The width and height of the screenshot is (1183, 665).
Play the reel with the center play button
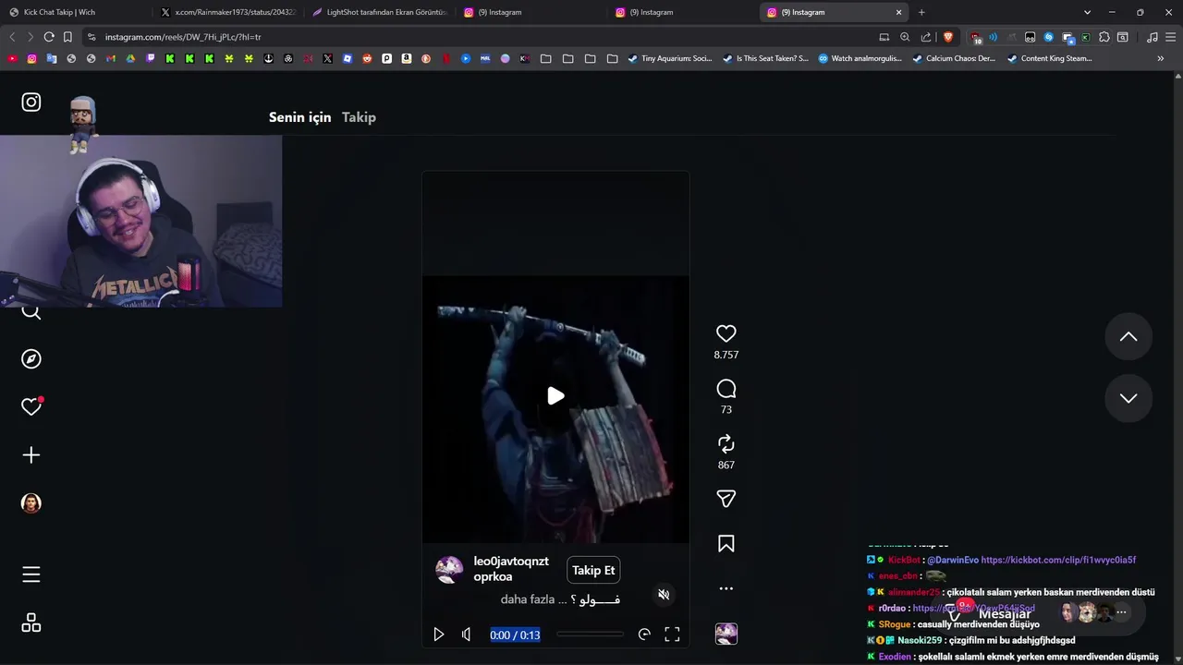(555, 395)
